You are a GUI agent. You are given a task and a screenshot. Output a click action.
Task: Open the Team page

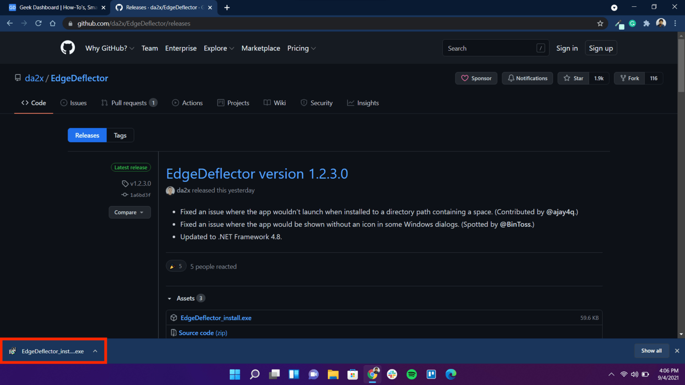[149, 48]
